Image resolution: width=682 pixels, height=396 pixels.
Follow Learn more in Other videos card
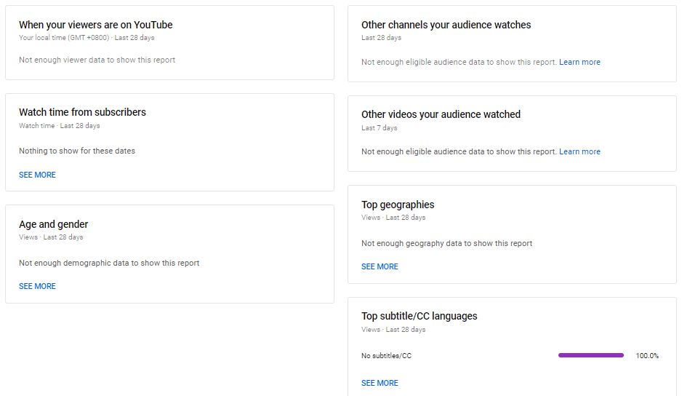(x=579, y=151)
